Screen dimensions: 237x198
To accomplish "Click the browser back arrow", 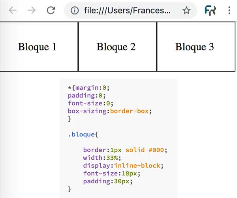I will point(13,11).
